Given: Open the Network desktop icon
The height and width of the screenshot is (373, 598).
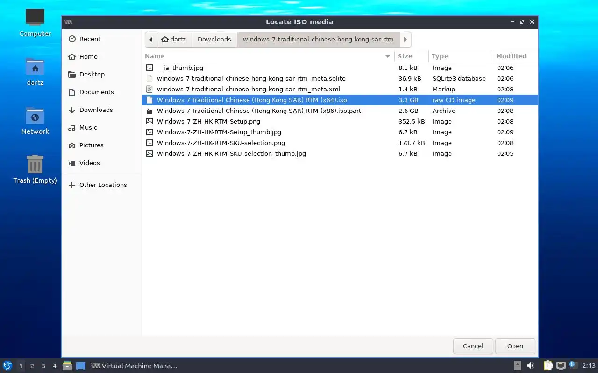Looking at the screenshot, I should (35, 121).
